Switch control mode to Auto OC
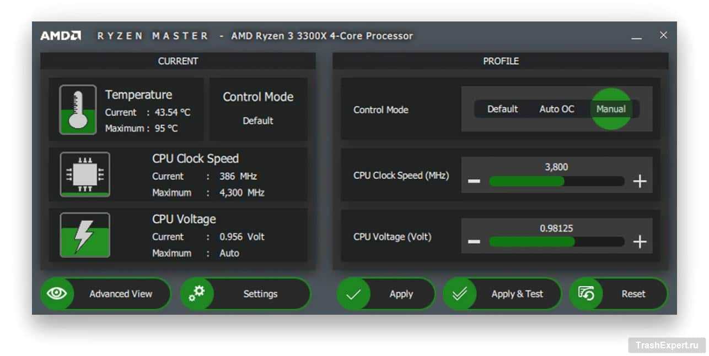 (x=556, y=109)
